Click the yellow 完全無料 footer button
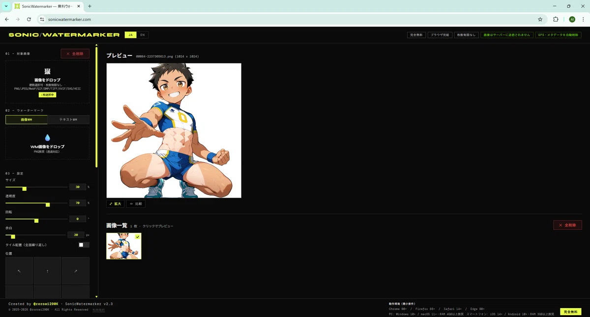 click(571, 312)
